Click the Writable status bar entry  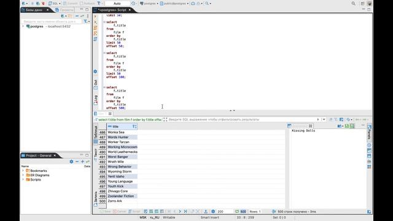click(169, 217)
